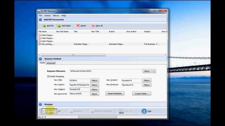The image size is (225, 126).
Task: Click Macro button for New Title
Action: [x=95, y=80]
